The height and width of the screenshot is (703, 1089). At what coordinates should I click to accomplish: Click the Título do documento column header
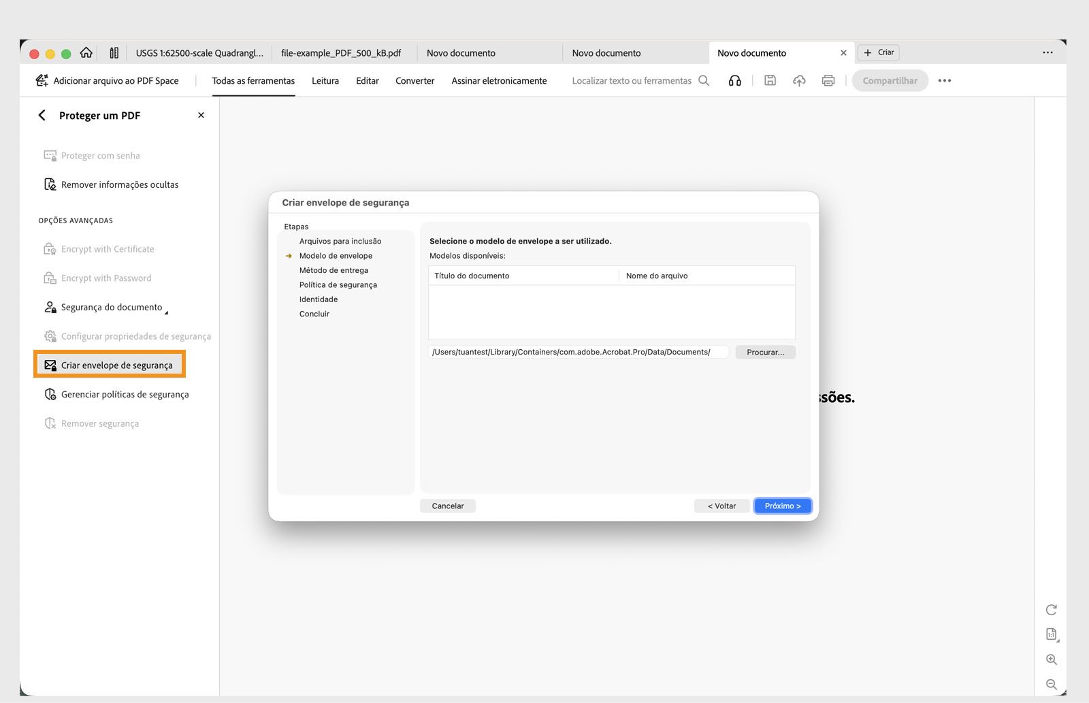point(523,276)
